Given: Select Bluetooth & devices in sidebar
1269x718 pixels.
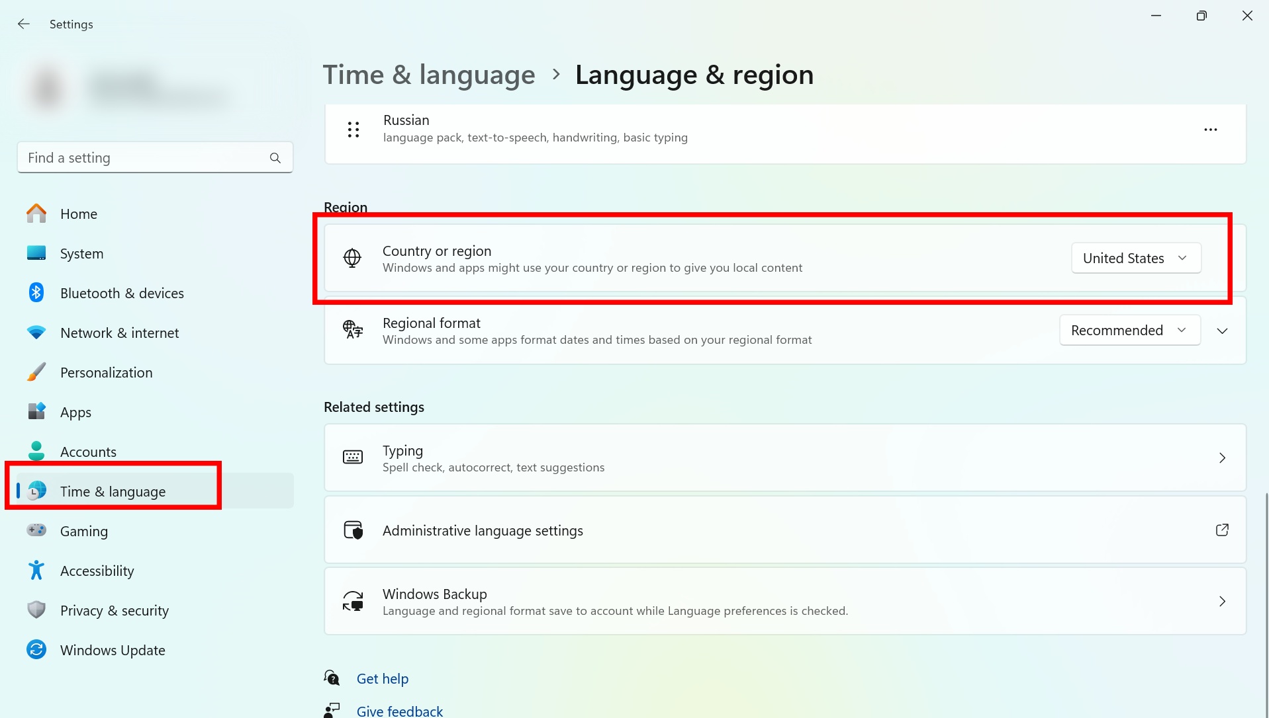Looking at the screenshot, I should click(x=155, y=293).
